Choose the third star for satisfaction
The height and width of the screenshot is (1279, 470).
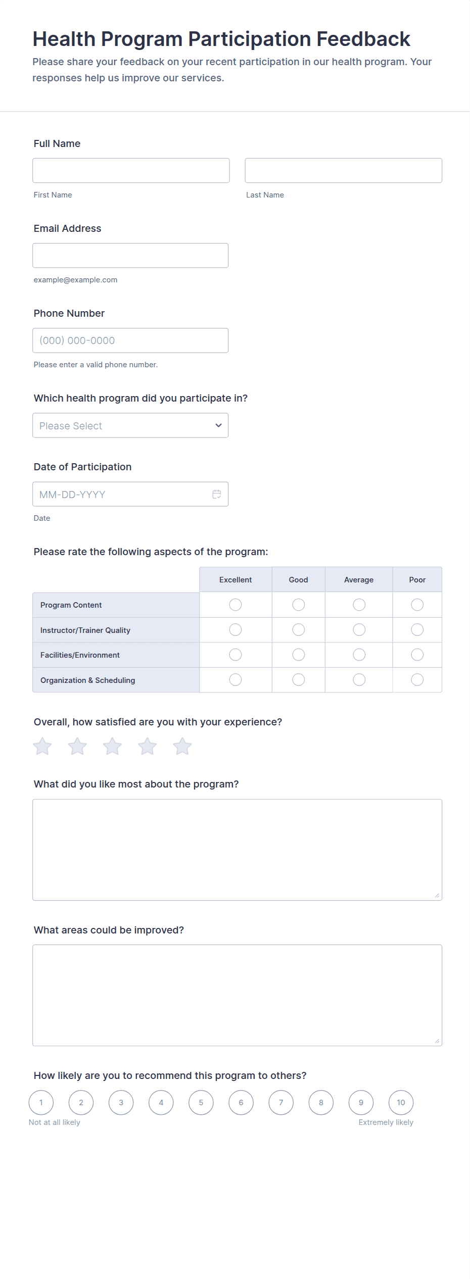112,746
